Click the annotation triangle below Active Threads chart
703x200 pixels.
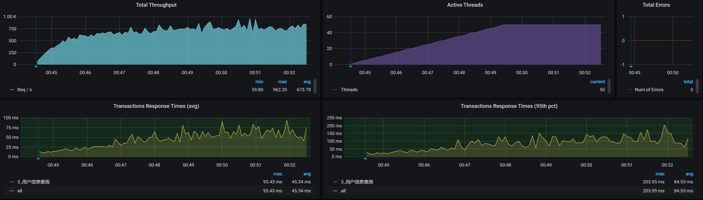click(350, 66)
